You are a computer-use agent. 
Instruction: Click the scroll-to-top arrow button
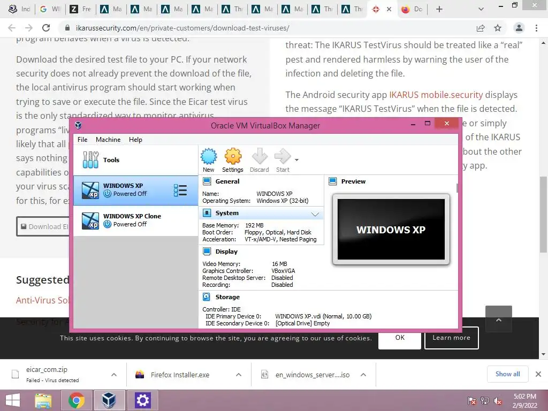pyautogui.click(x=499, y=319)
